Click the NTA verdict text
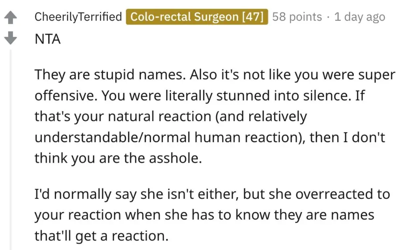Image resolution: width=412 pixels, height=250 pixels. [47, 39]
